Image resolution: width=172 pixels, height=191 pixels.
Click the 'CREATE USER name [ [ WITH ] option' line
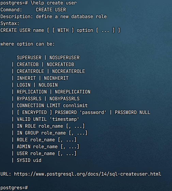tap(60, 30)
